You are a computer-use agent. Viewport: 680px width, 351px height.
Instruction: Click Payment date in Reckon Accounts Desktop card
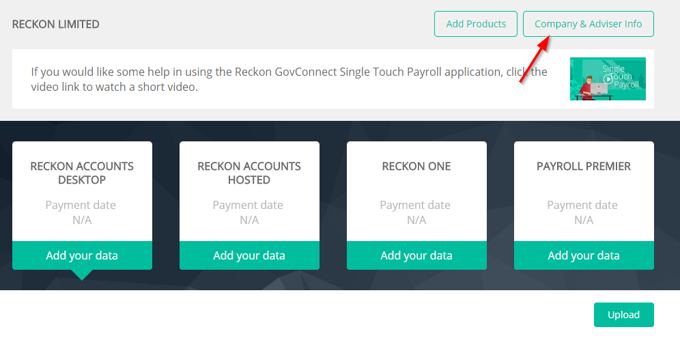click(x=81, y=205)
